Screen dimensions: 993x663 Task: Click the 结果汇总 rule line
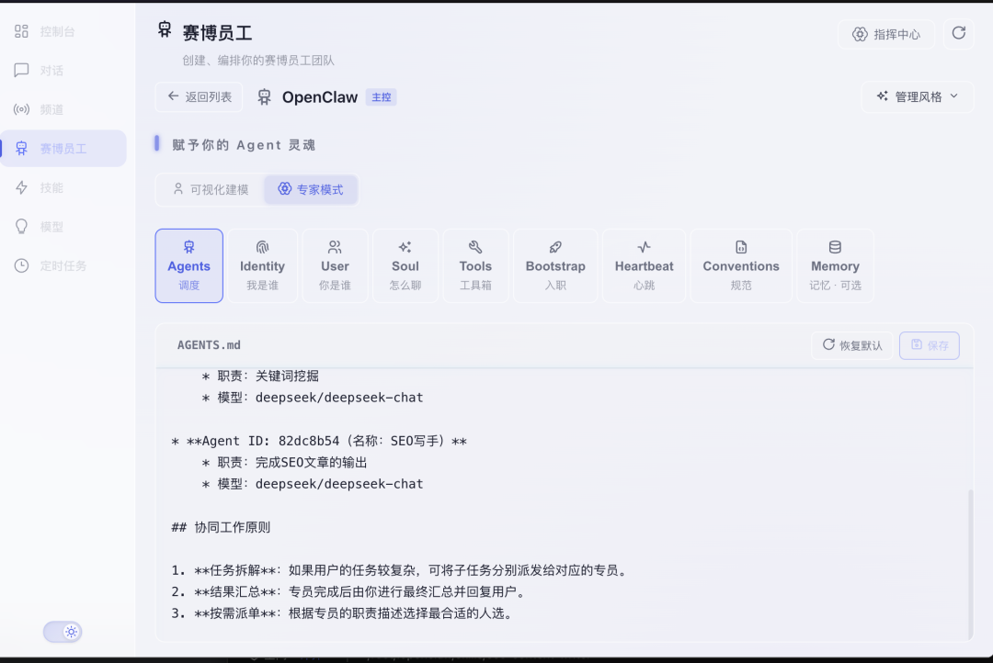pyautogui.click(x=349, y=592)
